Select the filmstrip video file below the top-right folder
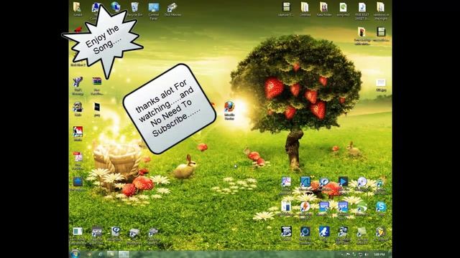The height and width of the screenshot is (258, 460). [x=381, y=32]
